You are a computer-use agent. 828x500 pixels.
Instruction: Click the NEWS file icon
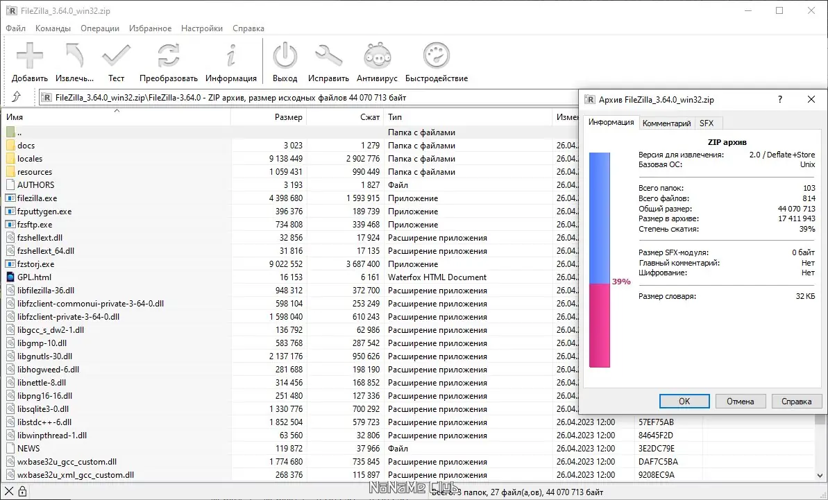(10, 448)
